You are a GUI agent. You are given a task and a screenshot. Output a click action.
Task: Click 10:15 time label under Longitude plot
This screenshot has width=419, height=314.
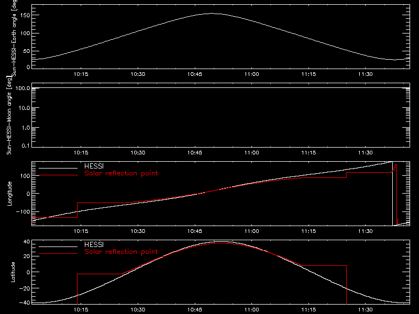click(81, 231)
